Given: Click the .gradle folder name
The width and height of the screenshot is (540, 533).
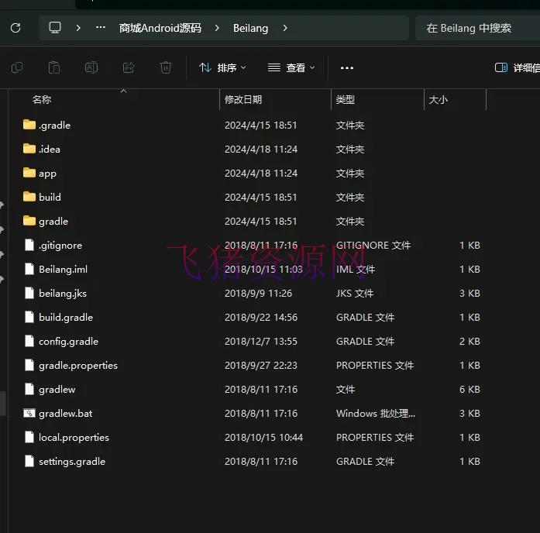Looking at the screenshot, I should pyautogui.click(x=55, y=126).
